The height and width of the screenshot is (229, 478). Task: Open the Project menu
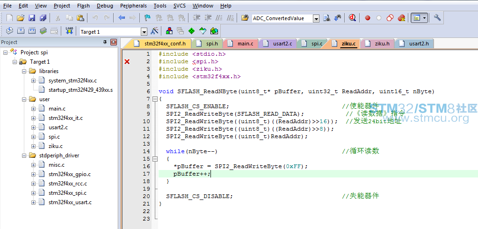pyautogui.click(x=62, y=6)
